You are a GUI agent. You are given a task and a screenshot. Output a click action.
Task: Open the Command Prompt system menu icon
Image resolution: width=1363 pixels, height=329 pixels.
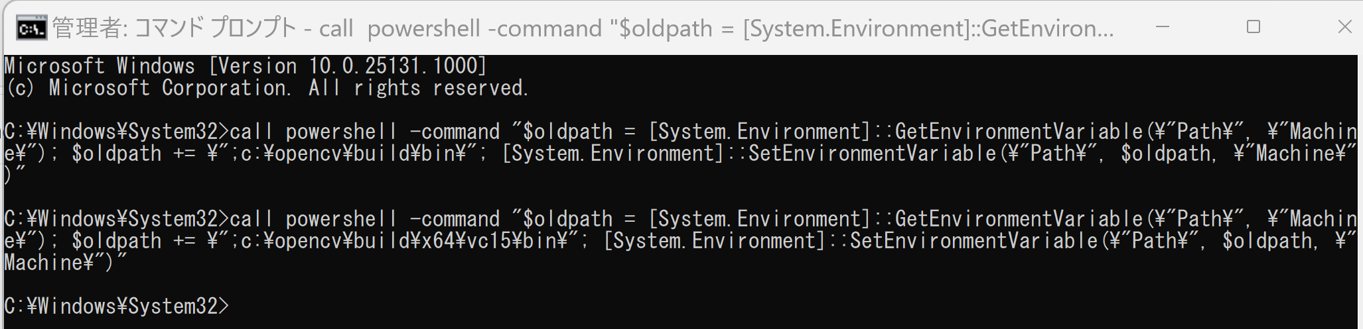32,28
